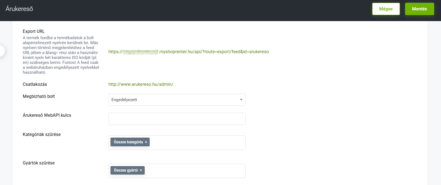The width and height of the screenshot is (441, 185).
Task: Open the Megbízható bolt dropdown
Action: pos(177,100)
